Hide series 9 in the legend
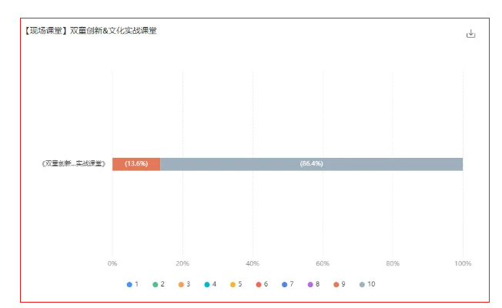The height and width of the screenshot is (308, 502). [336, 284]
